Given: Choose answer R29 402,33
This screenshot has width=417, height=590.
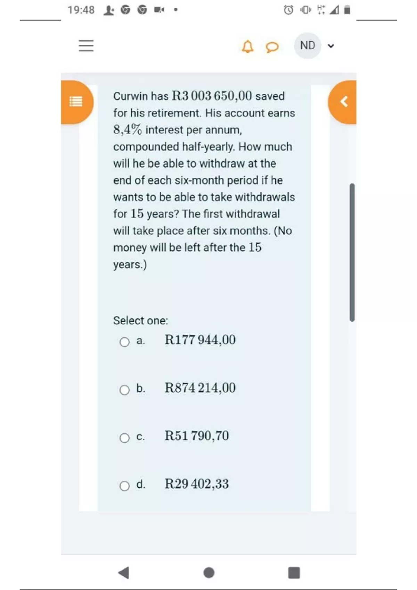Looking at the screenshot, I should click(x=197, y=483).
